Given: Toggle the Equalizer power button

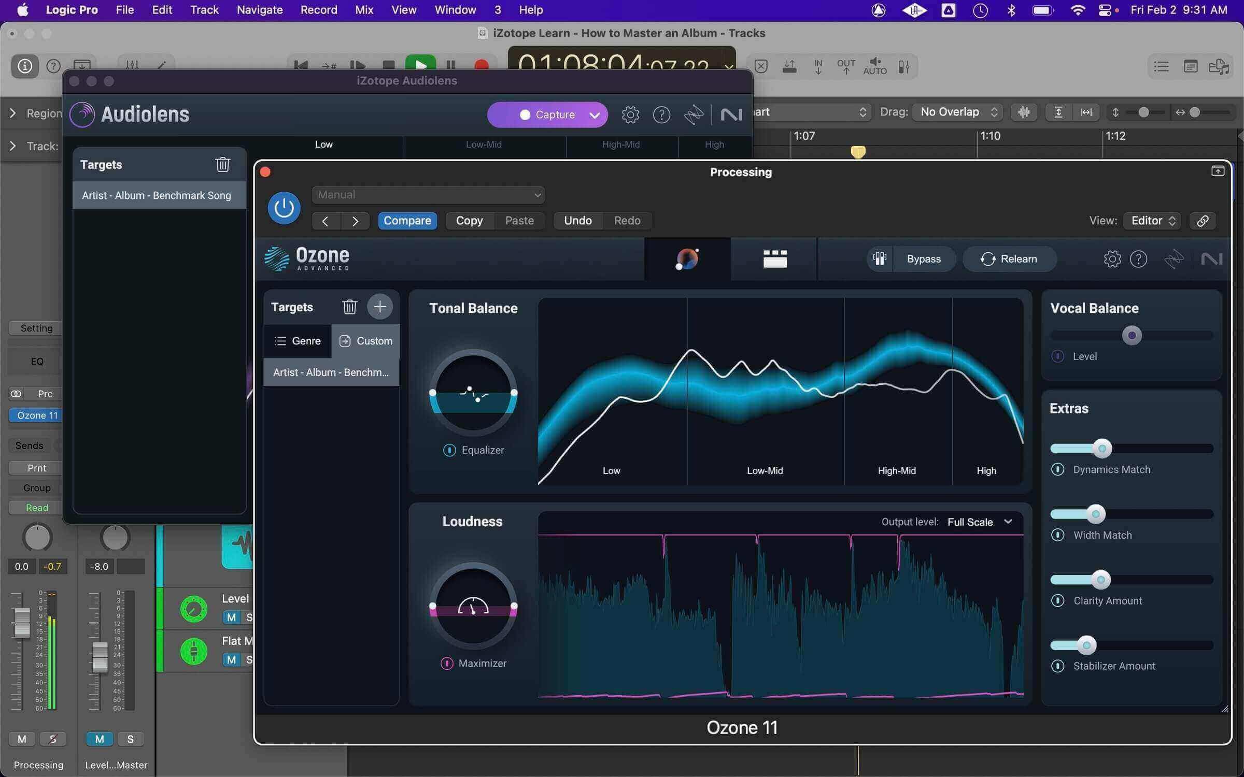Looking at the screenshot, I should (449, 450).
